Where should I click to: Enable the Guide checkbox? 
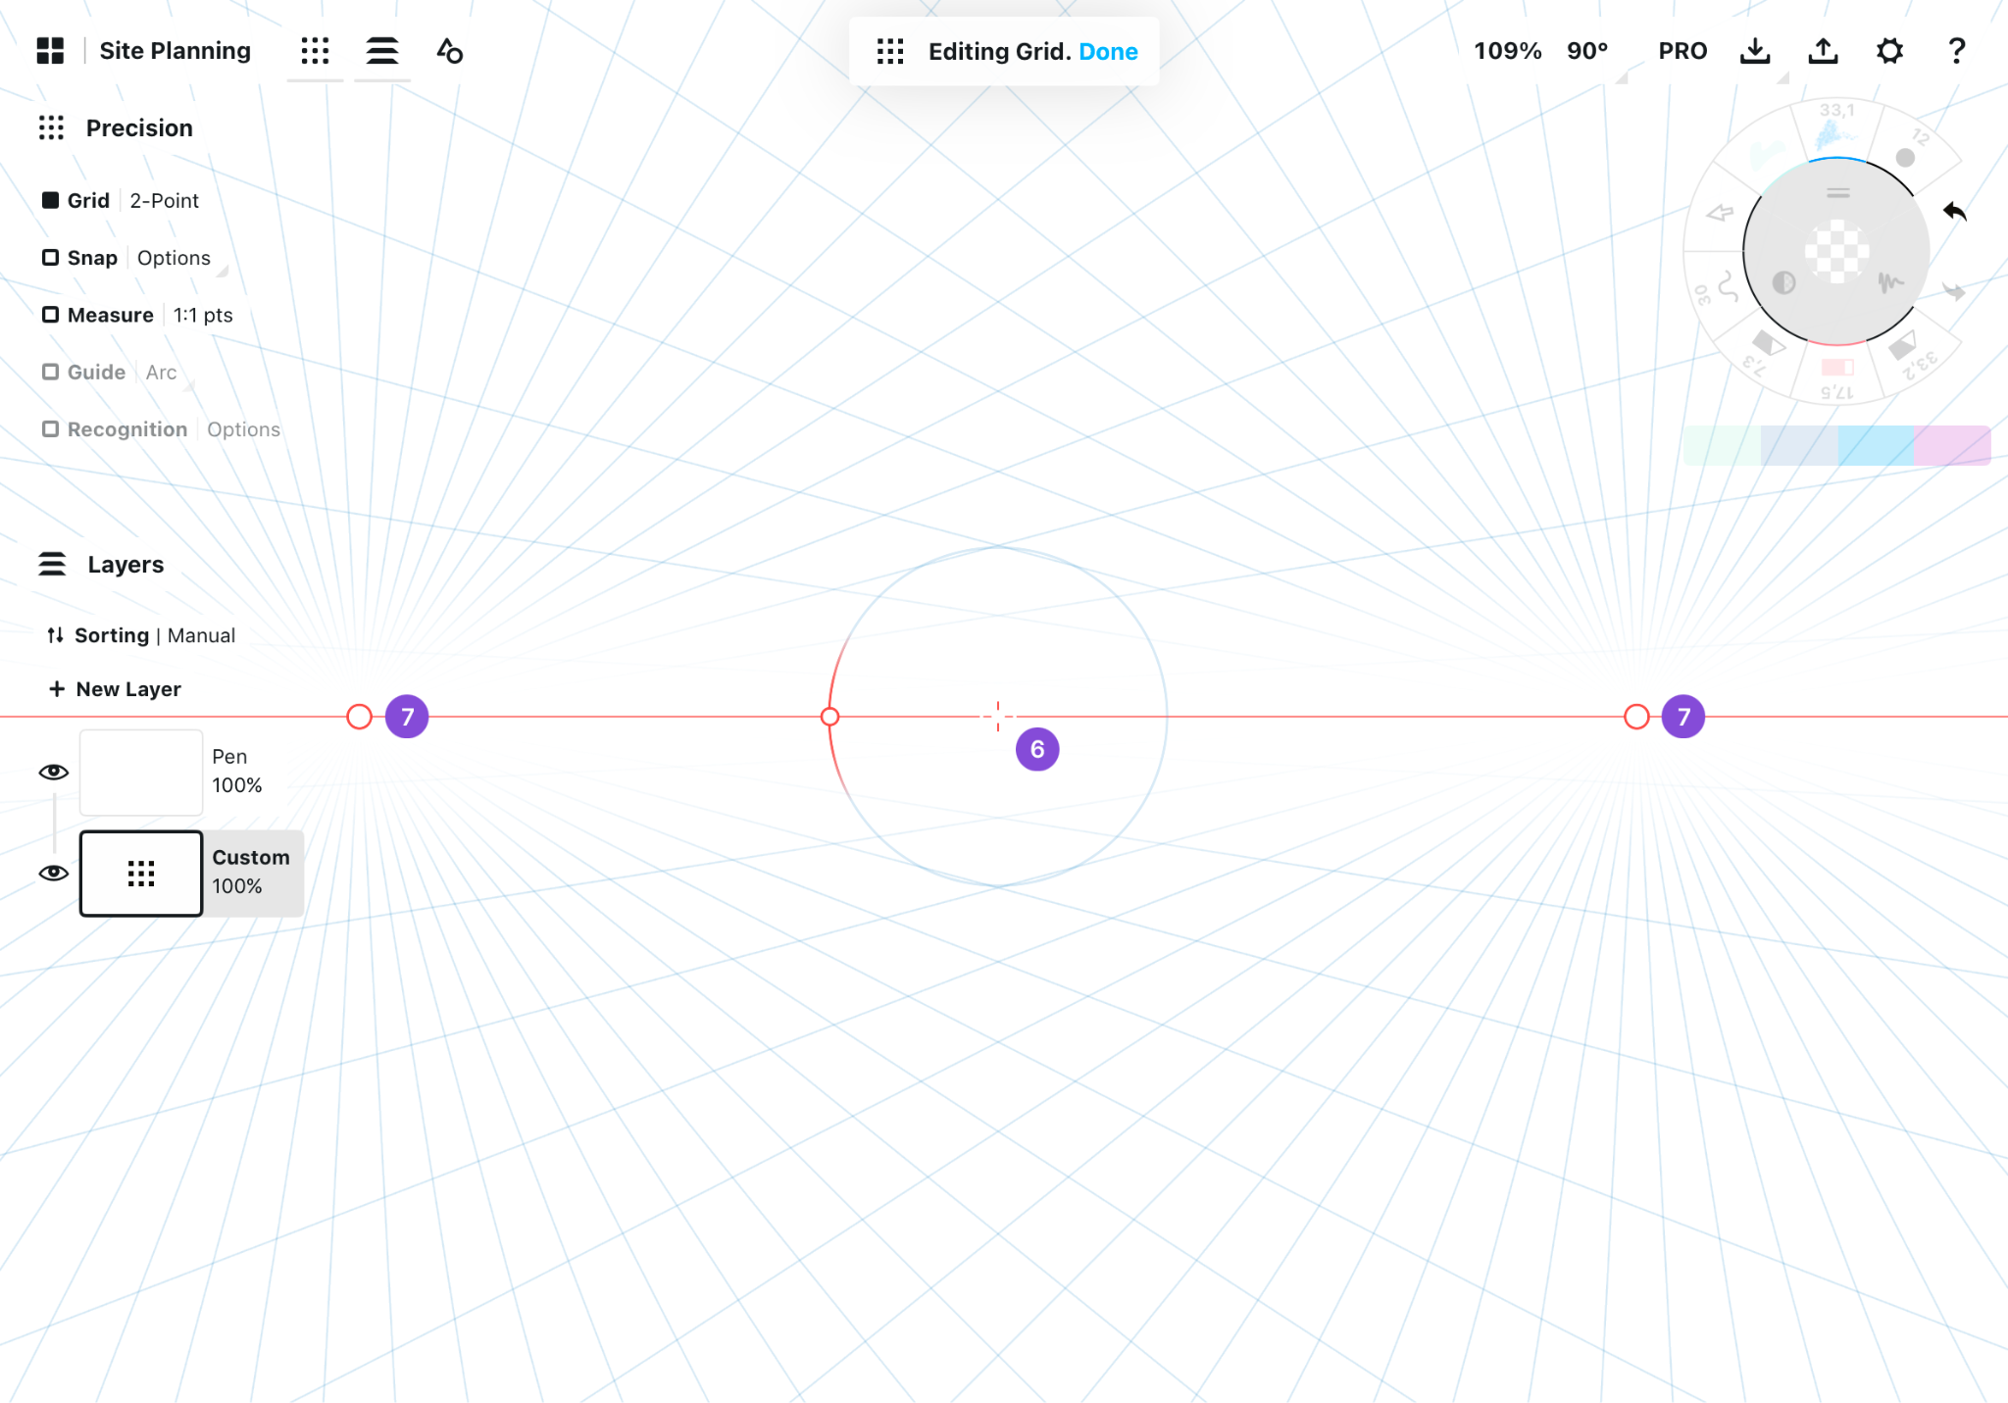pyautogui.click(x=50, y=372)
